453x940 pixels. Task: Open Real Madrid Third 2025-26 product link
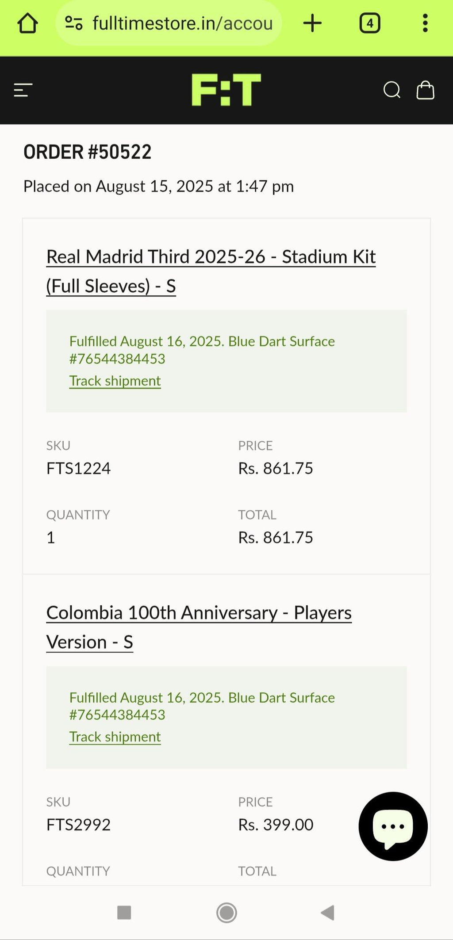[x=211, y=271]
